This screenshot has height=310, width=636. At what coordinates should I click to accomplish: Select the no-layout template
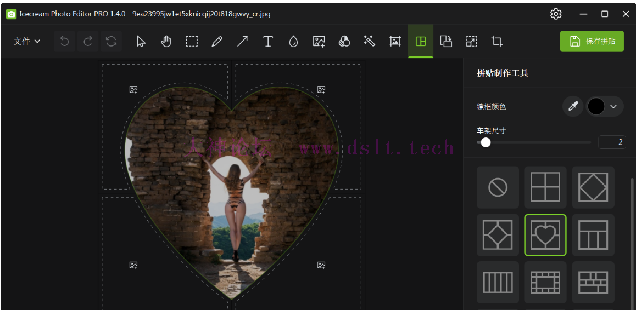point(498,187)
